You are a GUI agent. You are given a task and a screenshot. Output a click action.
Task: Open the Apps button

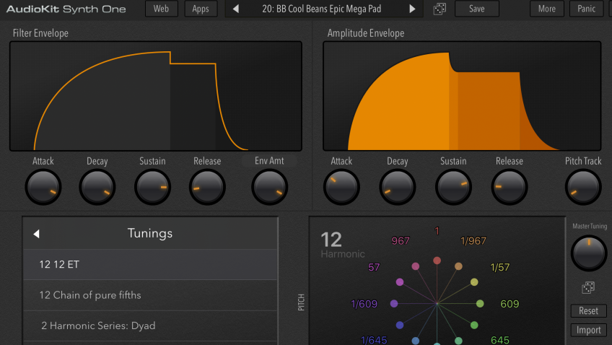[x=201, y=9]
